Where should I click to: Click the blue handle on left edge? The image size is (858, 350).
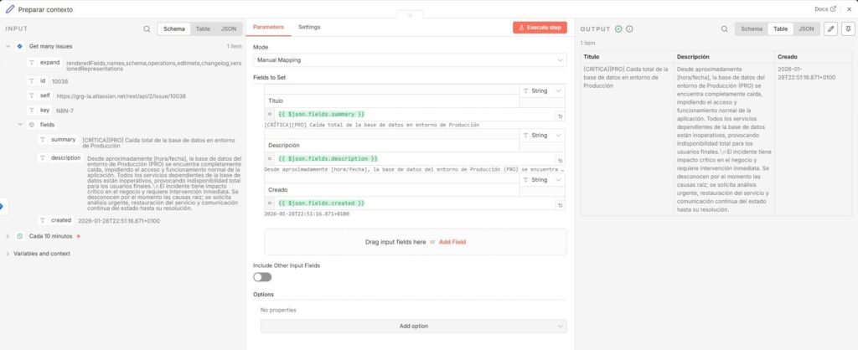[2, 206]
